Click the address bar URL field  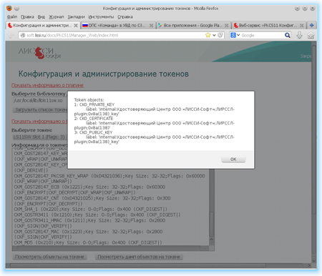click(x=114, y=35)
